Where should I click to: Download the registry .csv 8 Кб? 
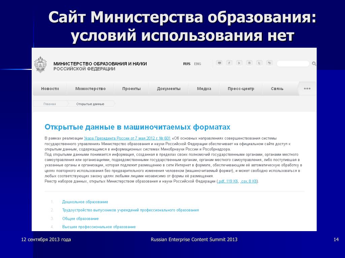point(248,181)
